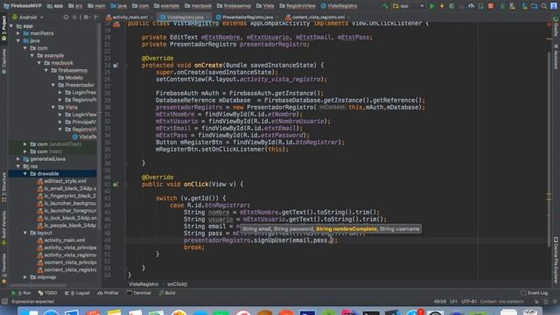Expand the manifests folder

(x=18, y=33)
